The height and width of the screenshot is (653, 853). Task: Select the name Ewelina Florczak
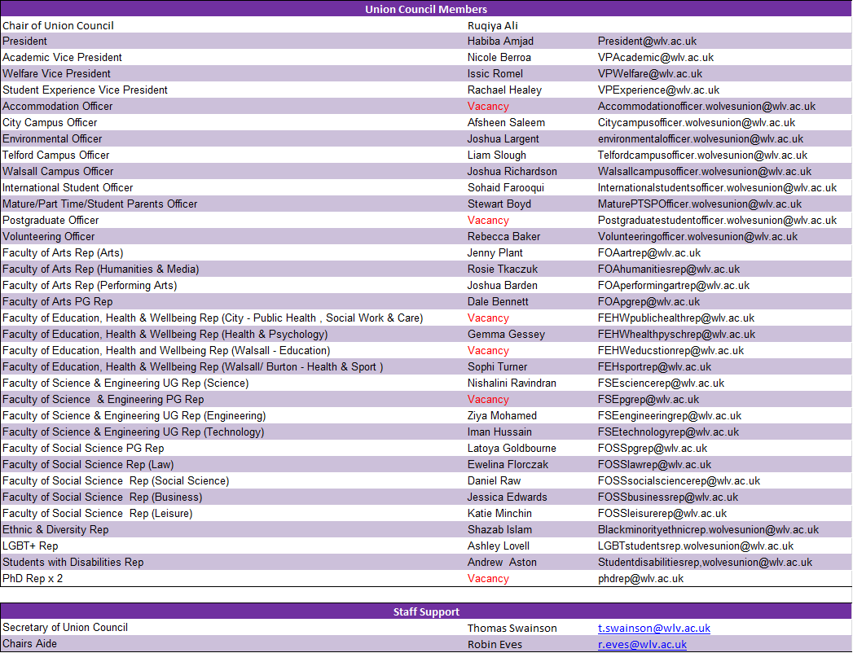point(508,466)
